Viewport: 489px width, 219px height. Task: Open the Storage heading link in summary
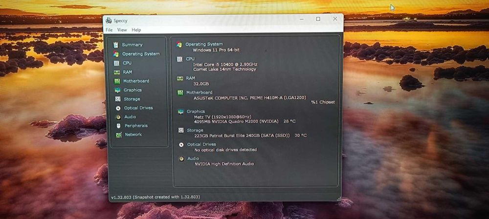coord(195,130)
